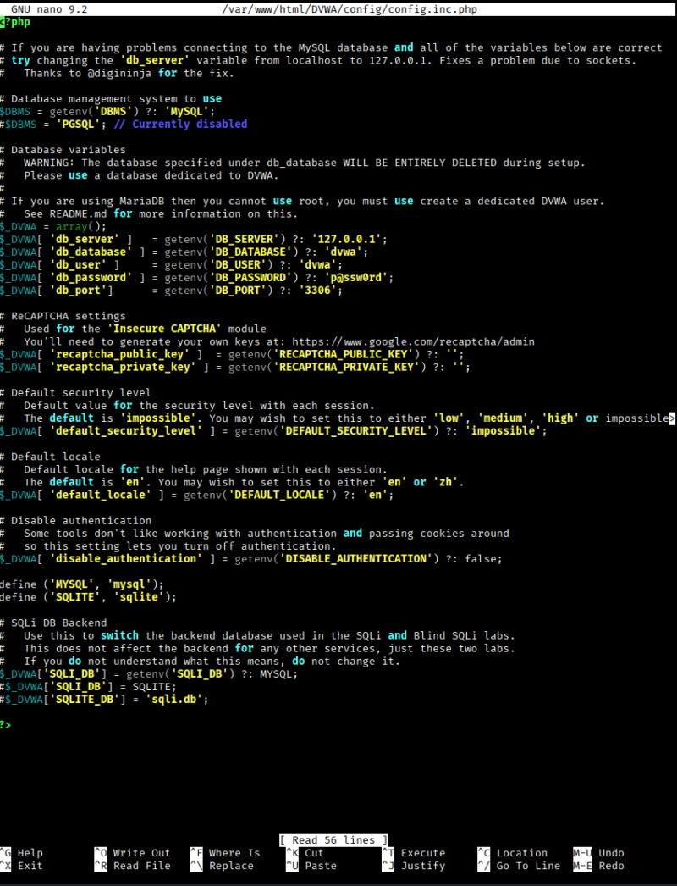Click the 'Insecure CAPTCHA' module name
This screenshot has width=677, height=886.
tap(164, 329)
